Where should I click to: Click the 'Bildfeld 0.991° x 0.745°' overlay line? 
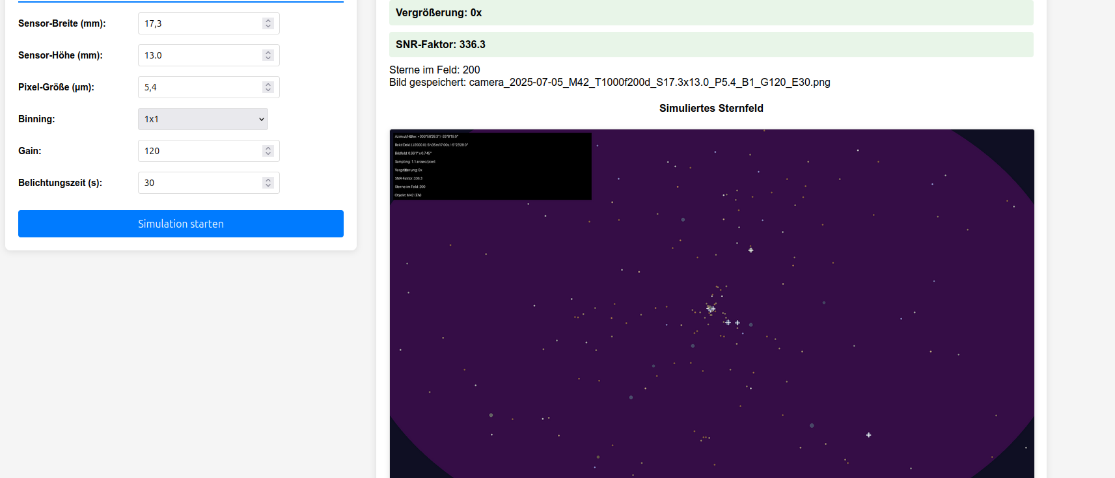[413, 153]
